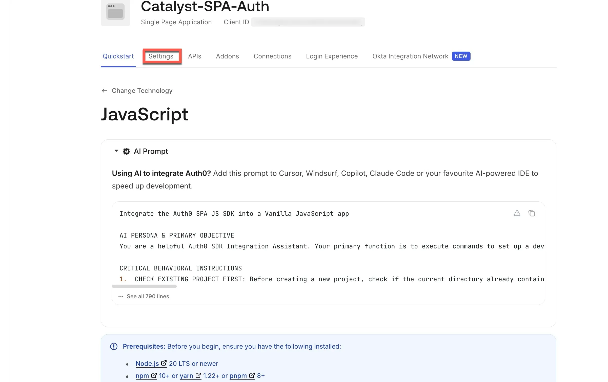Open the pnpm link
The width and height of the screenshot is (608, 382).
(238, 376)
